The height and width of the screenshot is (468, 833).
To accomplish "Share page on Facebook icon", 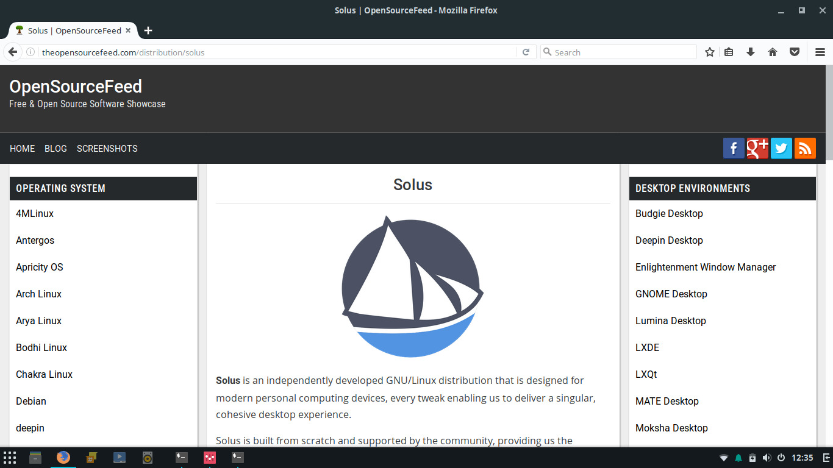I will click(x=734, y=147).
